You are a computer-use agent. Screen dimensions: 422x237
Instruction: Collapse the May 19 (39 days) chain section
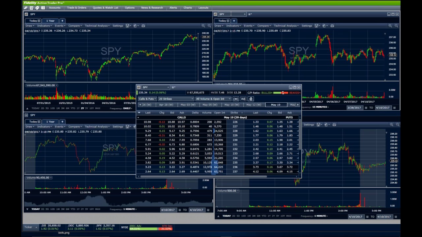138,118
